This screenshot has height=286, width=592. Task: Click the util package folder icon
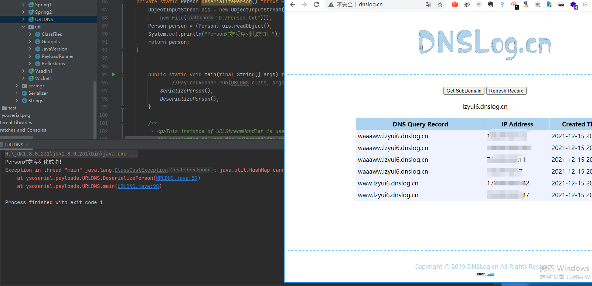tap(31, 27)
